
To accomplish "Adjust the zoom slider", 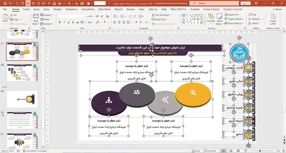I will [260, 151].
